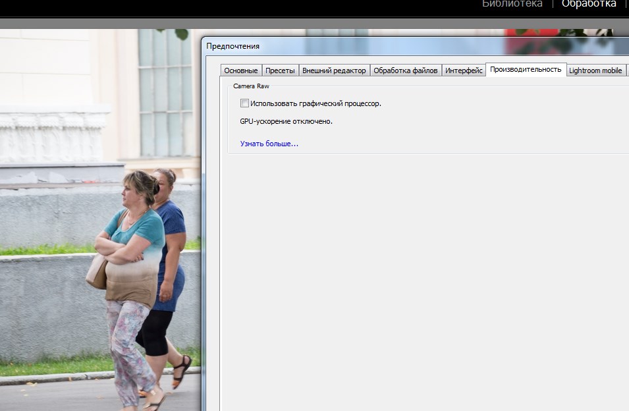Switch to the Внешний редактор tab
Viewport: 629px width, 411px height.
point(334,70)
